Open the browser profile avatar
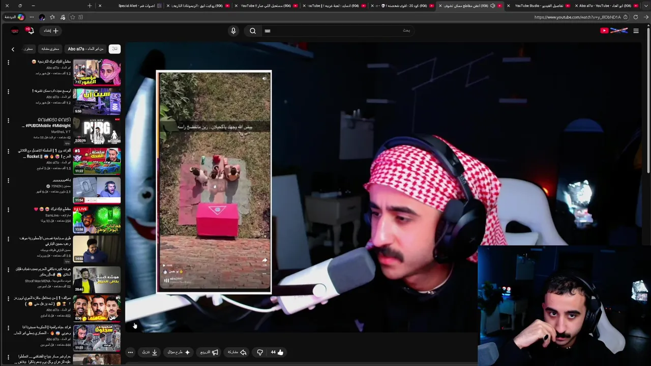This screenshot has width=651, height=366. tap(42, 17)
